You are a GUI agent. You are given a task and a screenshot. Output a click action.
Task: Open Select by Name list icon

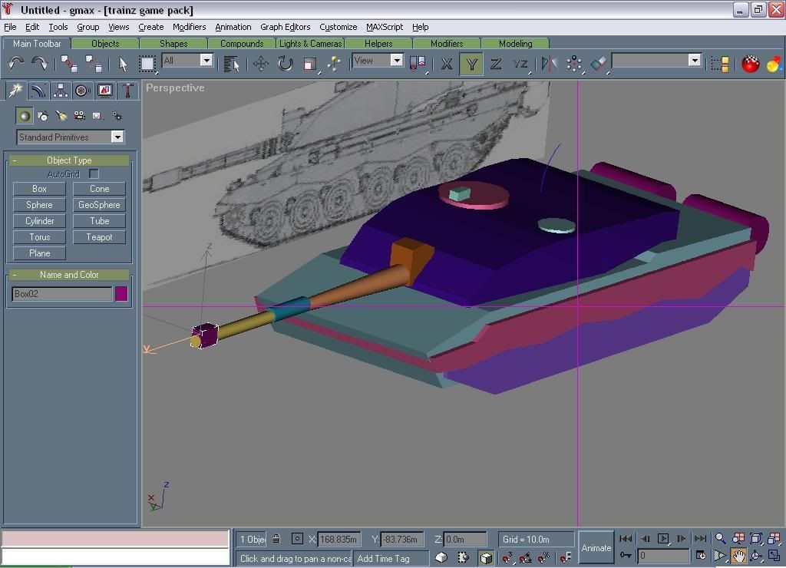click(x=231, y=64)
